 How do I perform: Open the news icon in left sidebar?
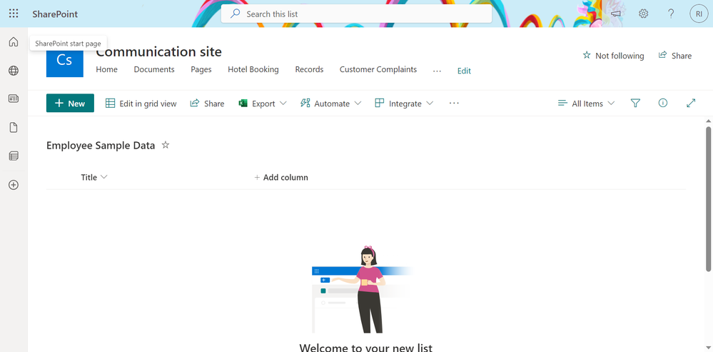pyautogui.click(x=14, y=99)
